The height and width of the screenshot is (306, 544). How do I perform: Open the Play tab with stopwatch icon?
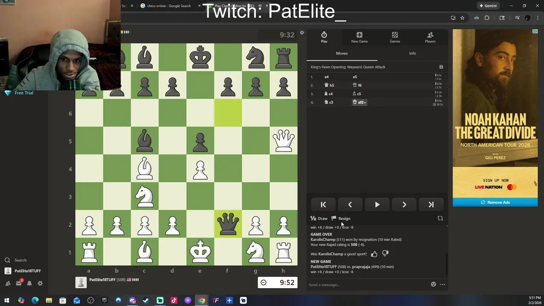324,37
